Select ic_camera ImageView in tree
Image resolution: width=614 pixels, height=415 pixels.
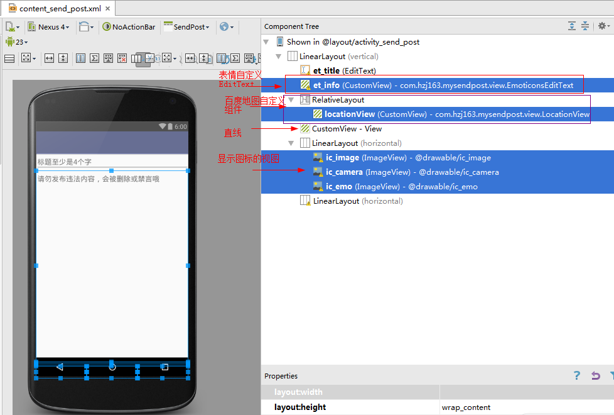pos(344,172)
